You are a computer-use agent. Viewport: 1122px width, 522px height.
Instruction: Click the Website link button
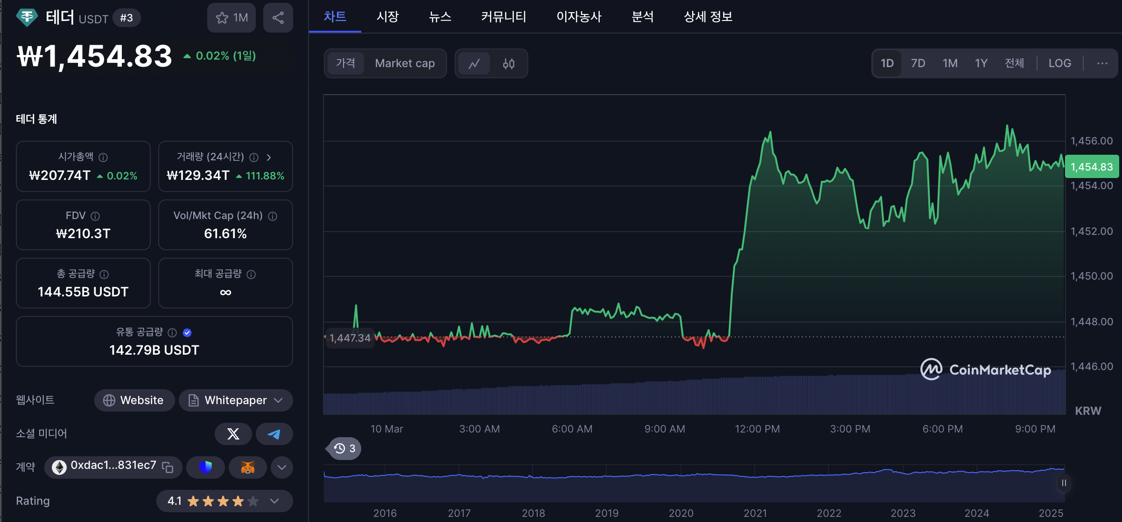tap(134, 400)
